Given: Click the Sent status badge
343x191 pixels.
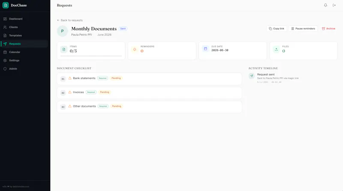Looking at the screenshot, I should 123,29.
